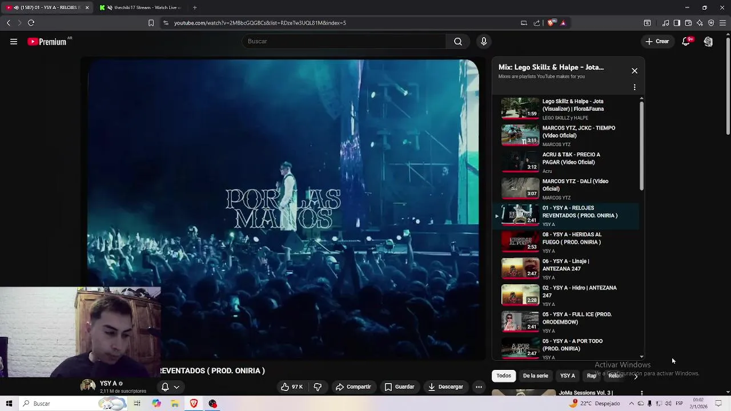Open Brave VPN shield icon
Viewport: 731px width, 411px height.
pyautogui.click(x=711, y=23)
